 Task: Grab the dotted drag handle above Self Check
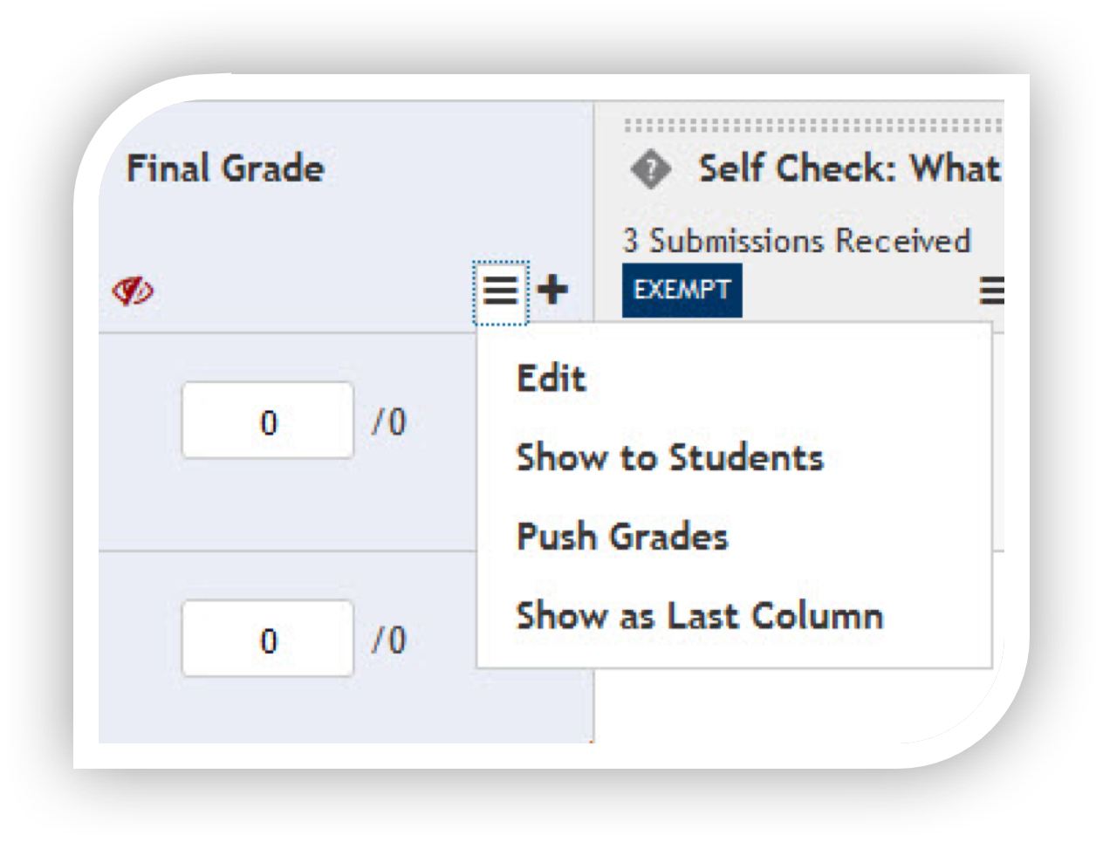click(813, 127)
